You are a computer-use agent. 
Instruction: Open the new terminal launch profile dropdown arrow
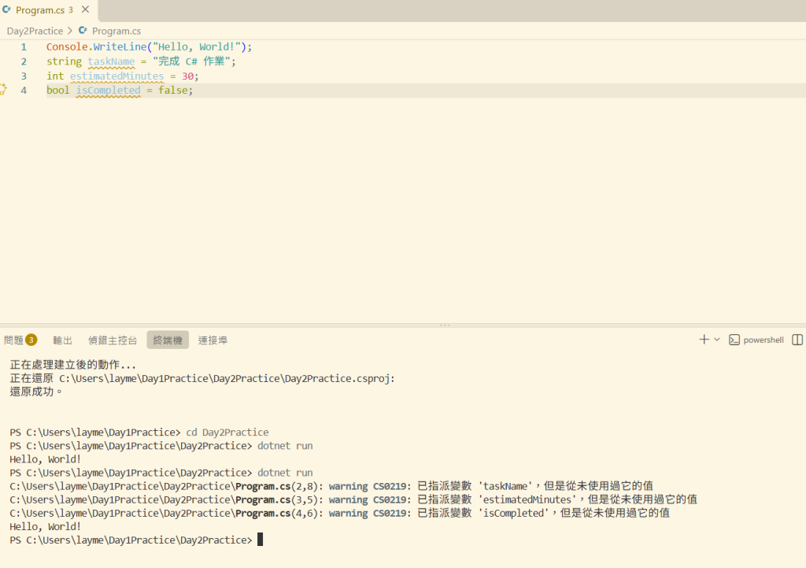pos(717,340)
